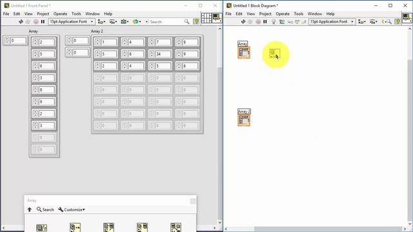Open Operate menu in Front Panel
Screen dimensions: 413x232
click(x=60, y=14)
